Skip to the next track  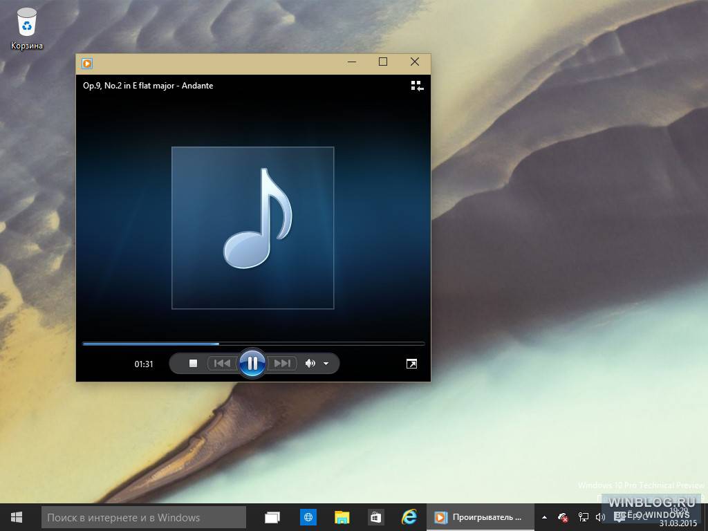pyautogui.click(x=282, y=364)
